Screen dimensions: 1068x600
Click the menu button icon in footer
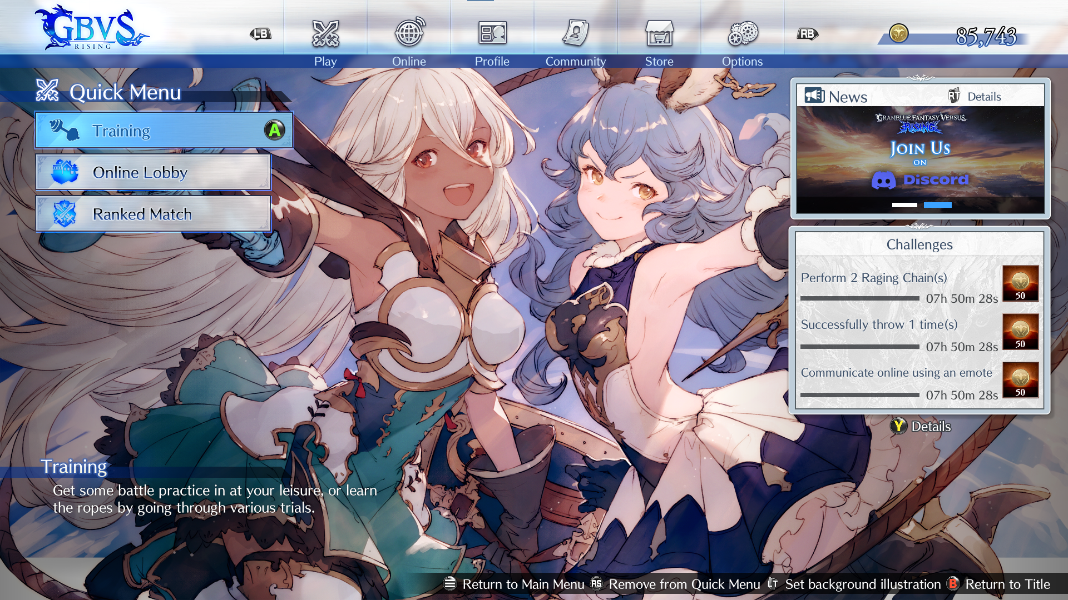click(x=450, y=584)
